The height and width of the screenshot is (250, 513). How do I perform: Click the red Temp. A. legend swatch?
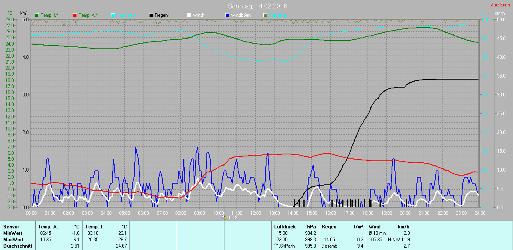75,15
